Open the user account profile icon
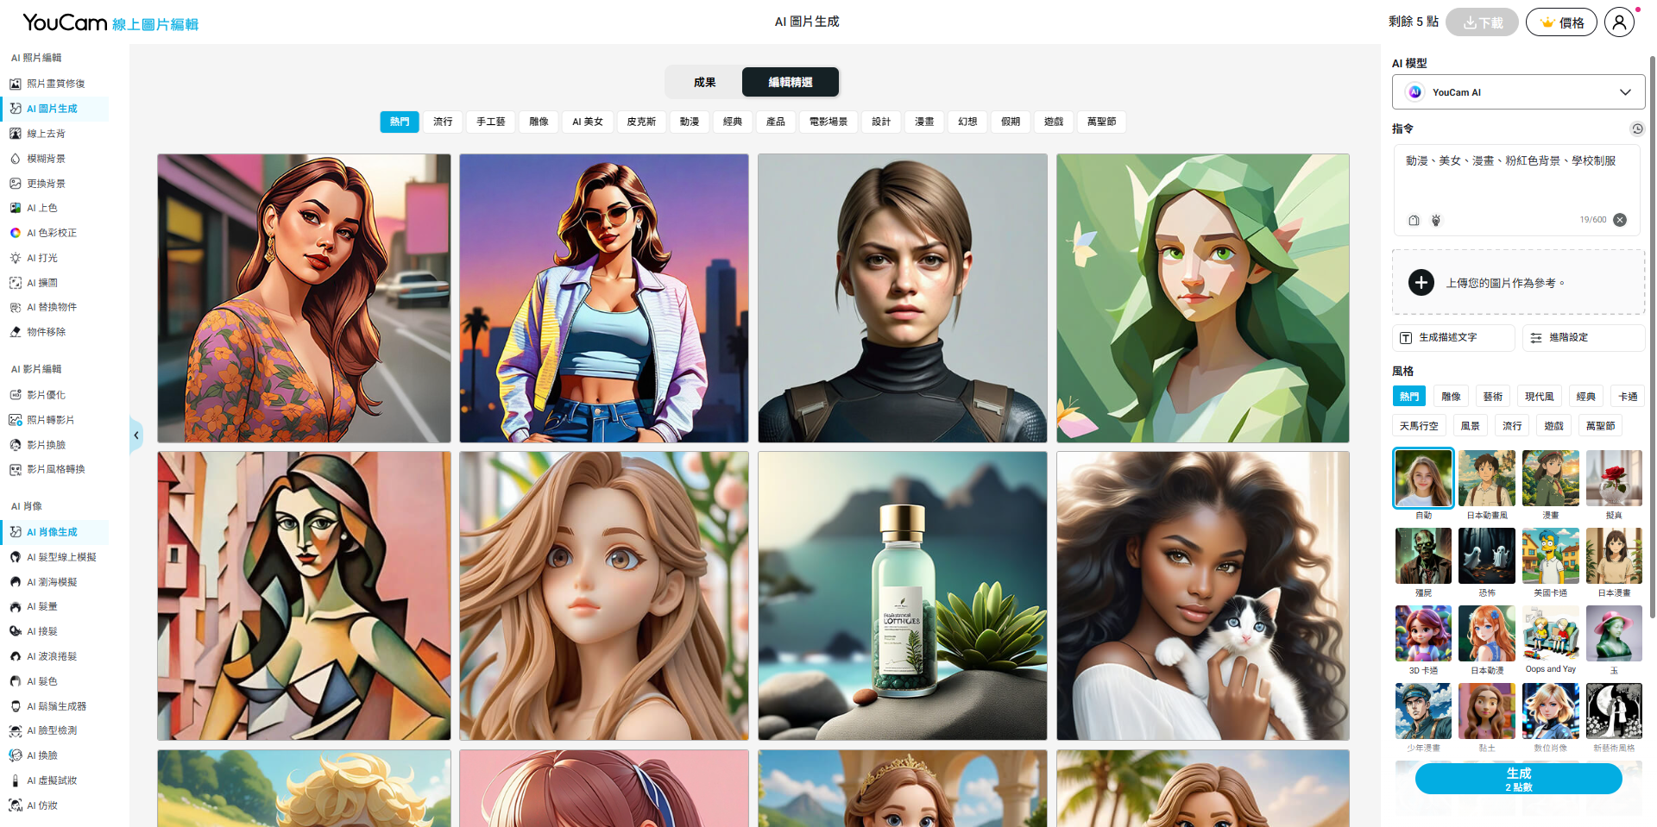The image size is (1657, 827). coord(1619,22)
